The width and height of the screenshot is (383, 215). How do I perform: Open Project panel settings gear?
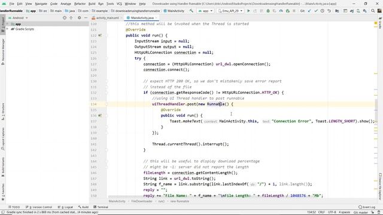[x=79, y=18]
